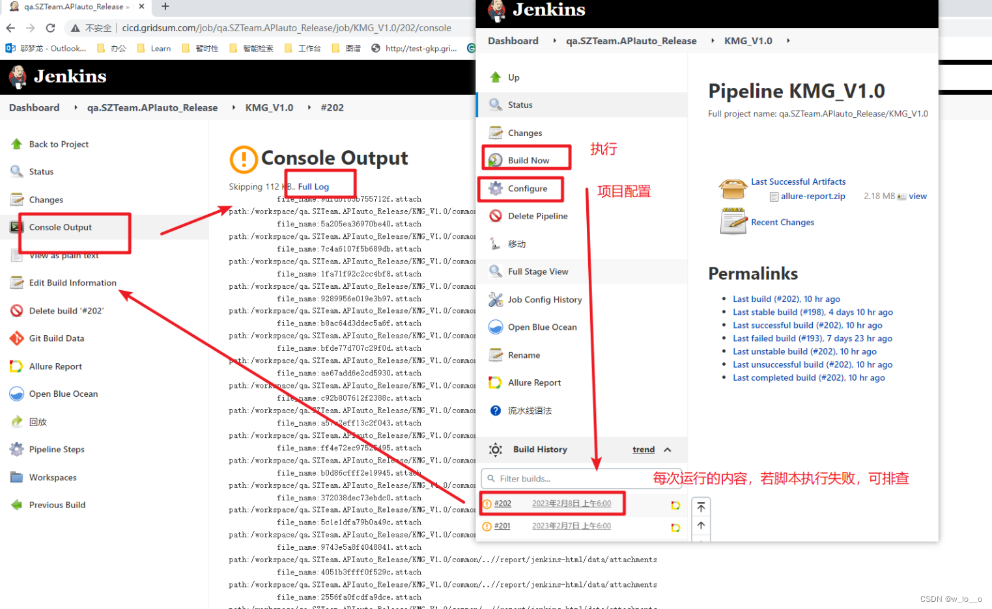Click the scroll-to-top arrow icon in Build History
992x609 pixels.
(701, 507)
